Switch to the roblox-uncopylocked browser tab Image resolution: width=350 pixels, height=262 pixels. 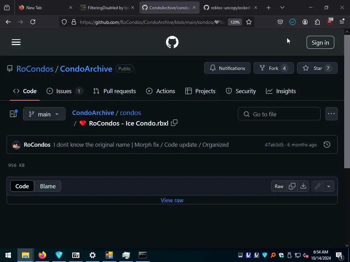tap(231, 8)
